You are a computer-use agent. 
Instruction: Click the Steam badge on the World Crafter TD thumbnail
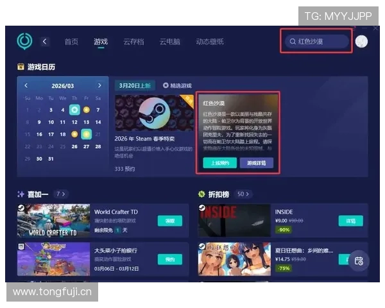pyautogui.click(x=22, y=209)
